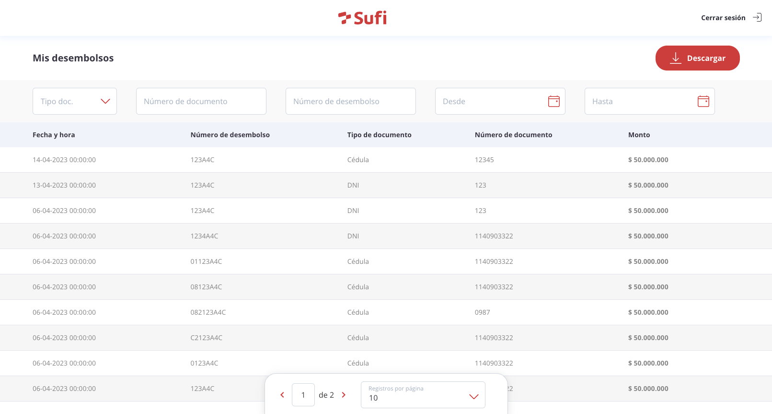Screen dimensions: 772x414
Task: Click disbursement number C2123A4C
Action: click(x=207, y=338)
